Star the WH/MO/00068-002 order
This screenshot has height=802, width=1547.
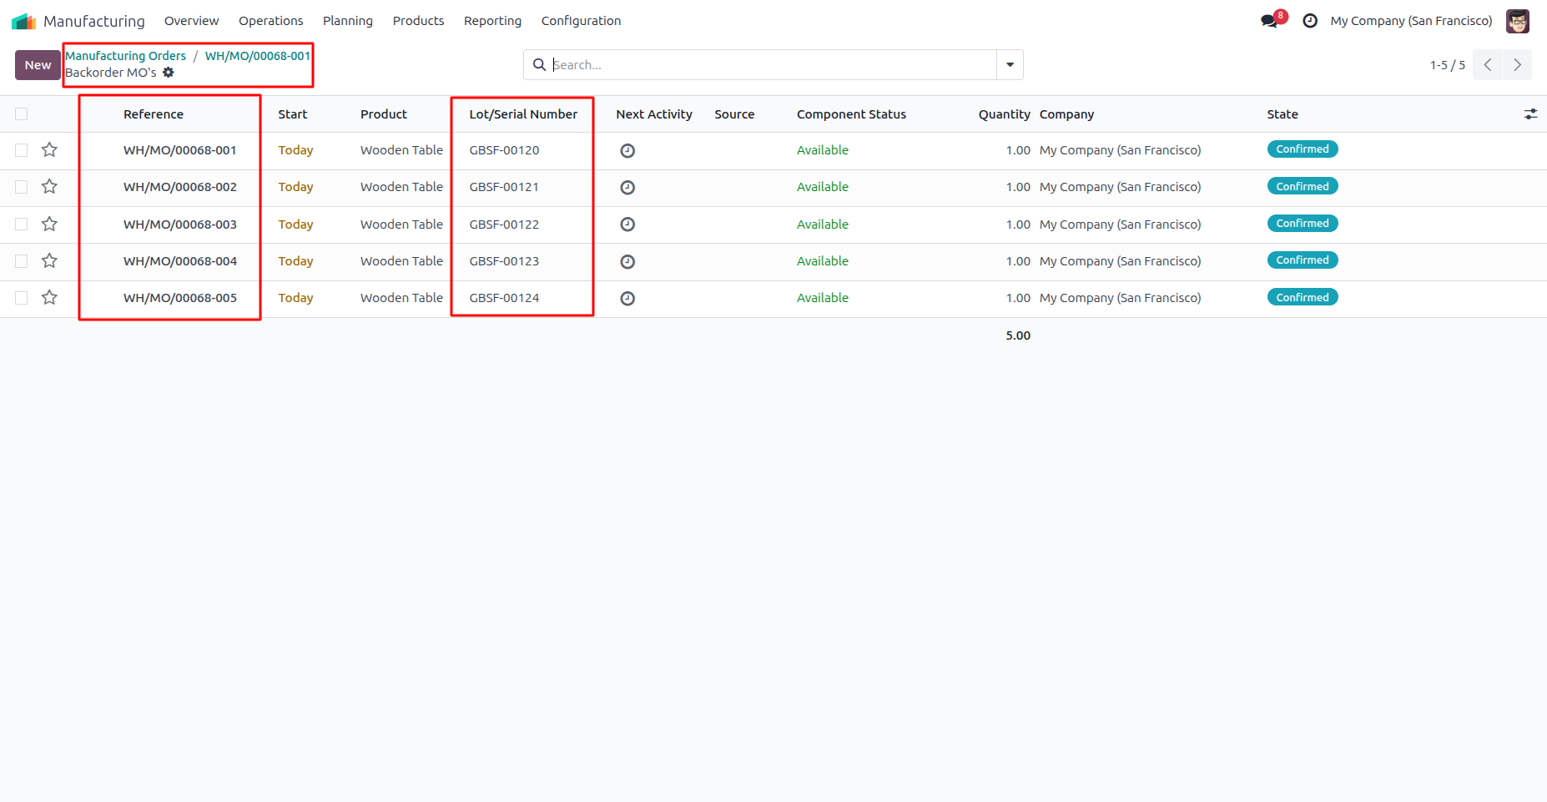click(x=50, y=187)
